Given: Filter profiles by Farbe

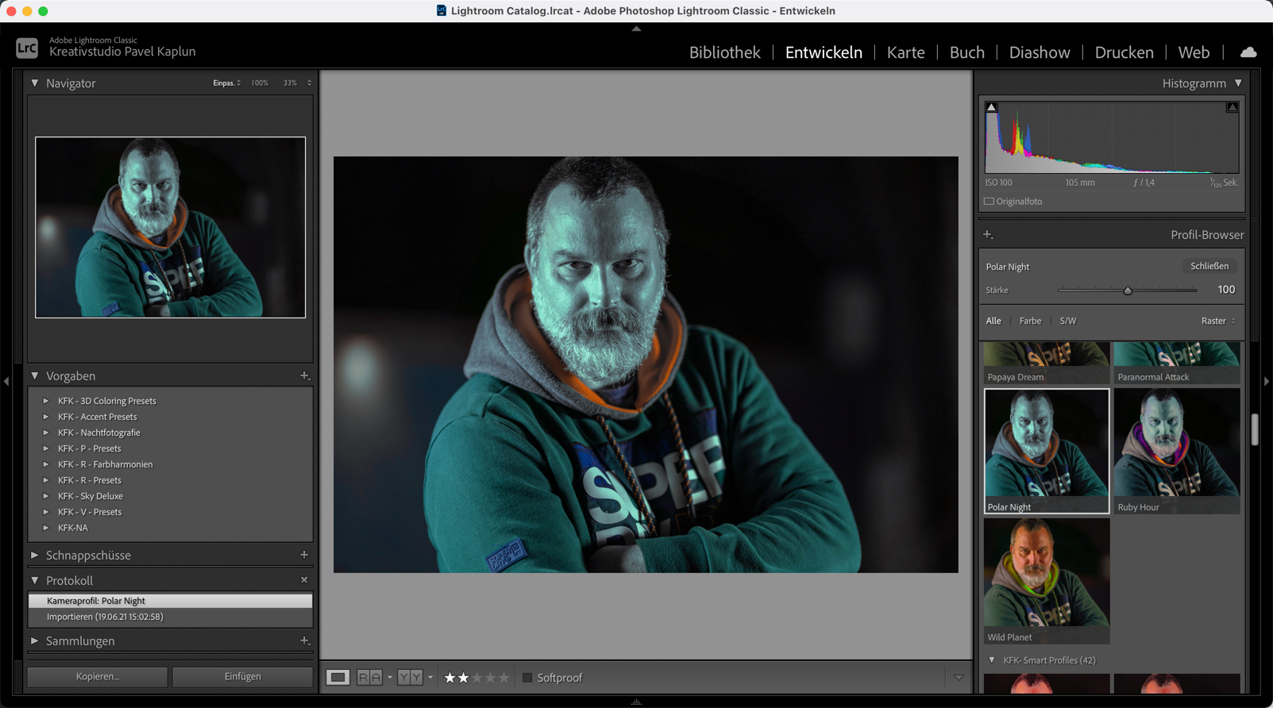Looking at the screenshot, I should pos(1030,321).
